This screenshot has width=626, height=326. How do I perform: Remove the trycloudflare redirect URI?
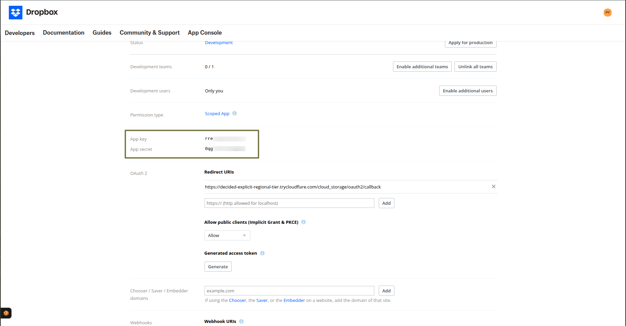[x=494, y=186]
